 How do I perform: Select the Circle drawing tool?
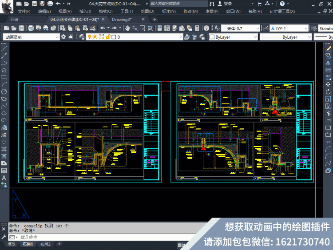(x=4, y=92)
